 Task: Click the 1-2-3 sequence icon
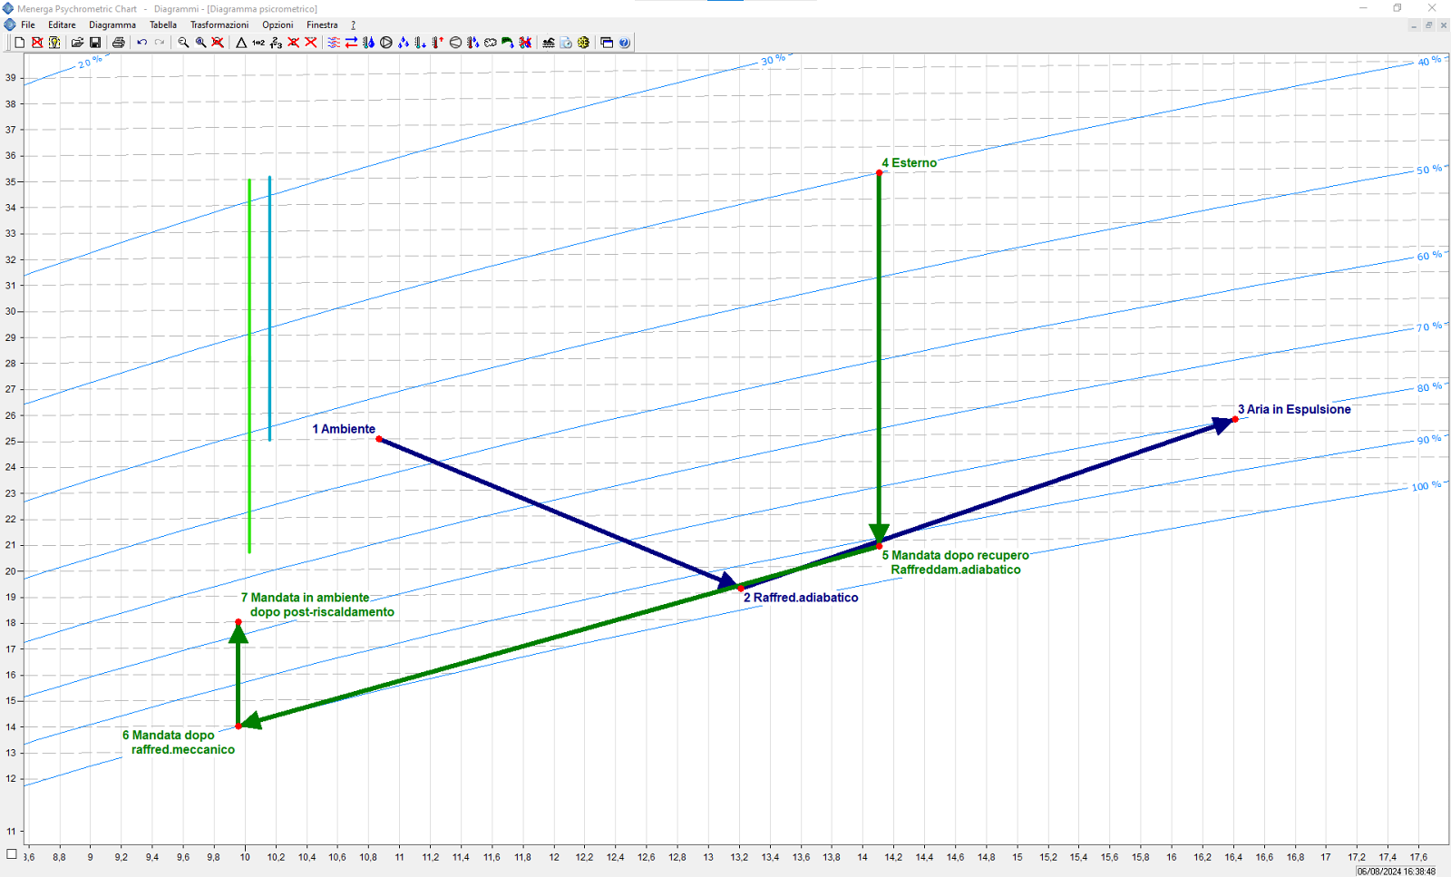tap(276, 43)
